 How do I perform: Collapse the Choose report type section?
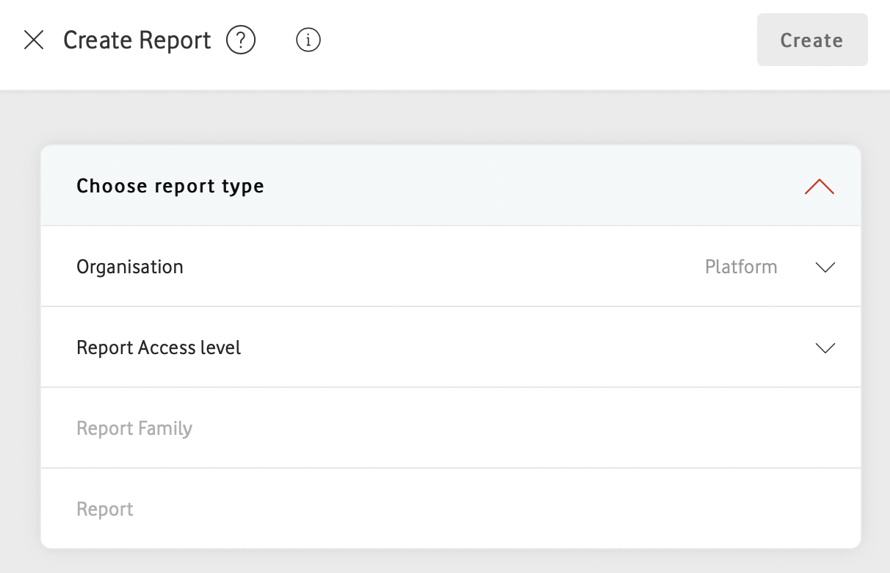pos(819,187)
